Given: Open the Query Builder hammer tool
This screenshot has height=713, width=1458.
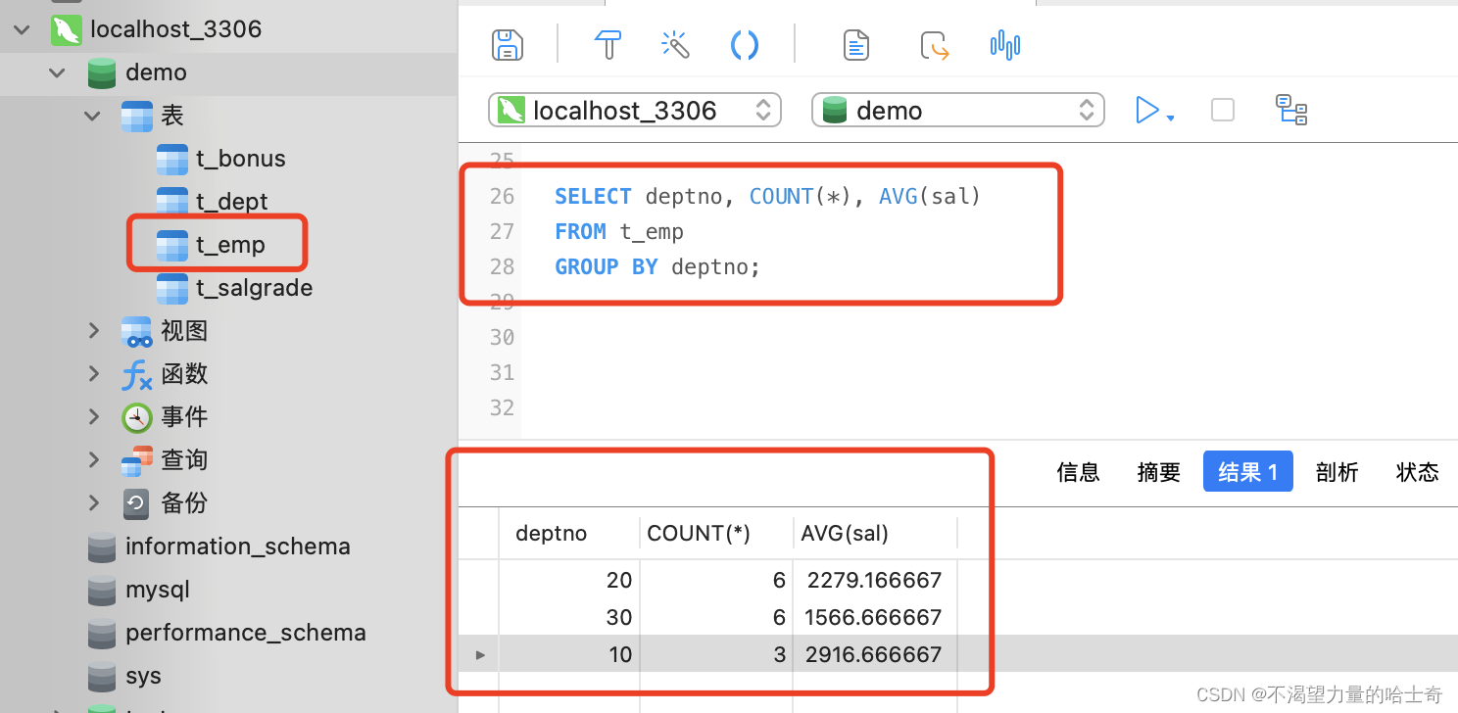Looking at the screenshot, I should pos(607,45).
